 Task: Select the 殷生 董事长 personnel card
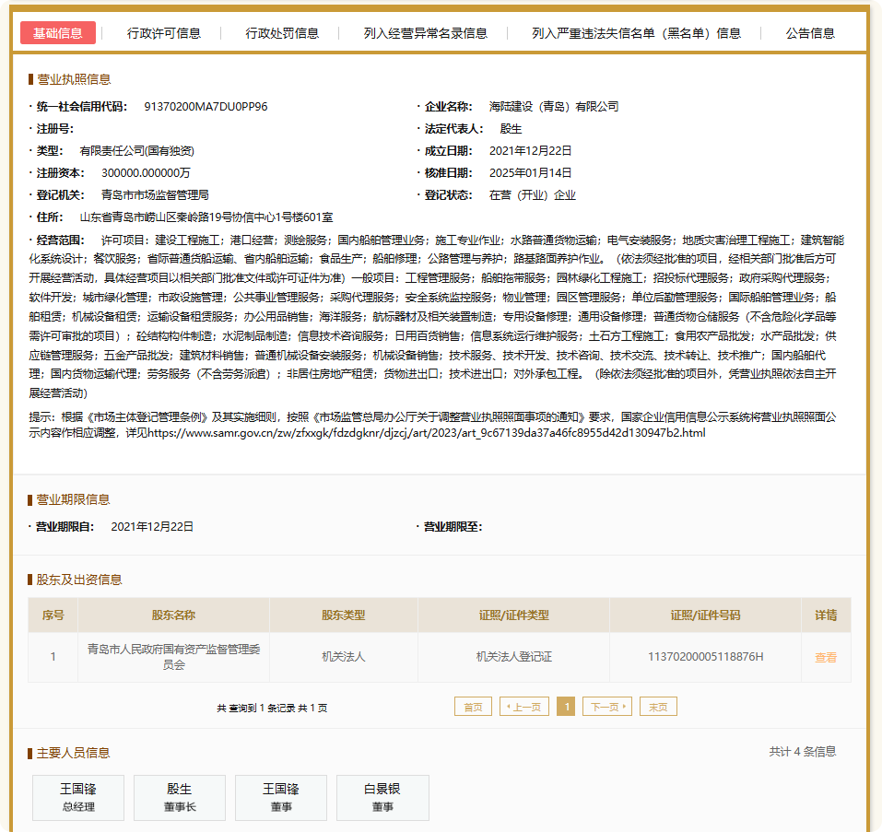pyautogui.click(x=179, y=798)
